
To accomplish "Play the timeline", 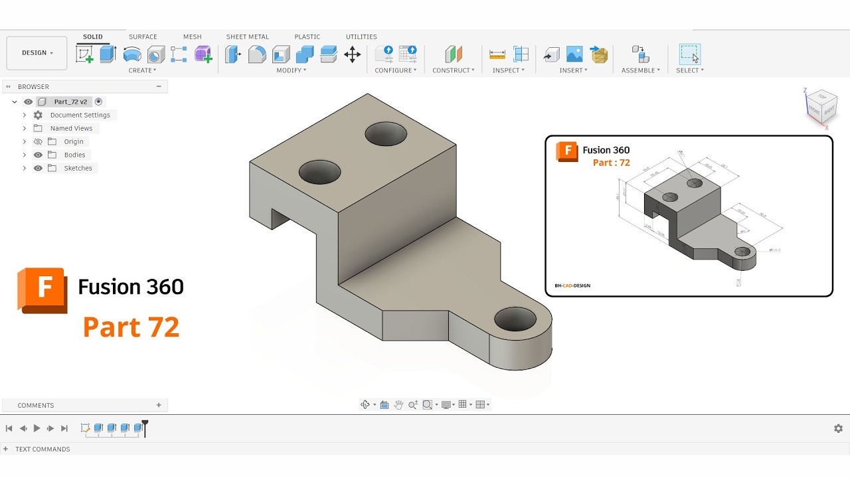I will pos(37,428).
